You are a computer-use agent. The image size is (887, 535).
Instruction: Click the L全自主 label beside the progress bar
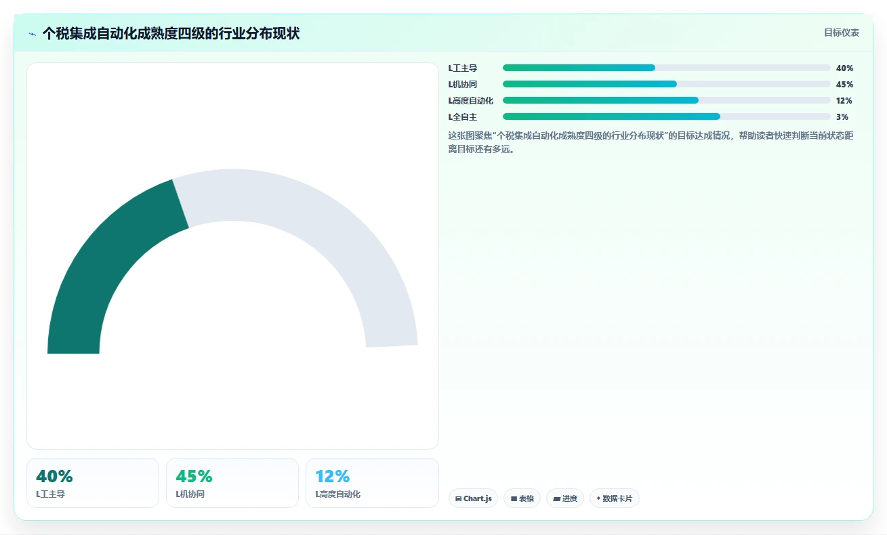[x=463, y=116]
